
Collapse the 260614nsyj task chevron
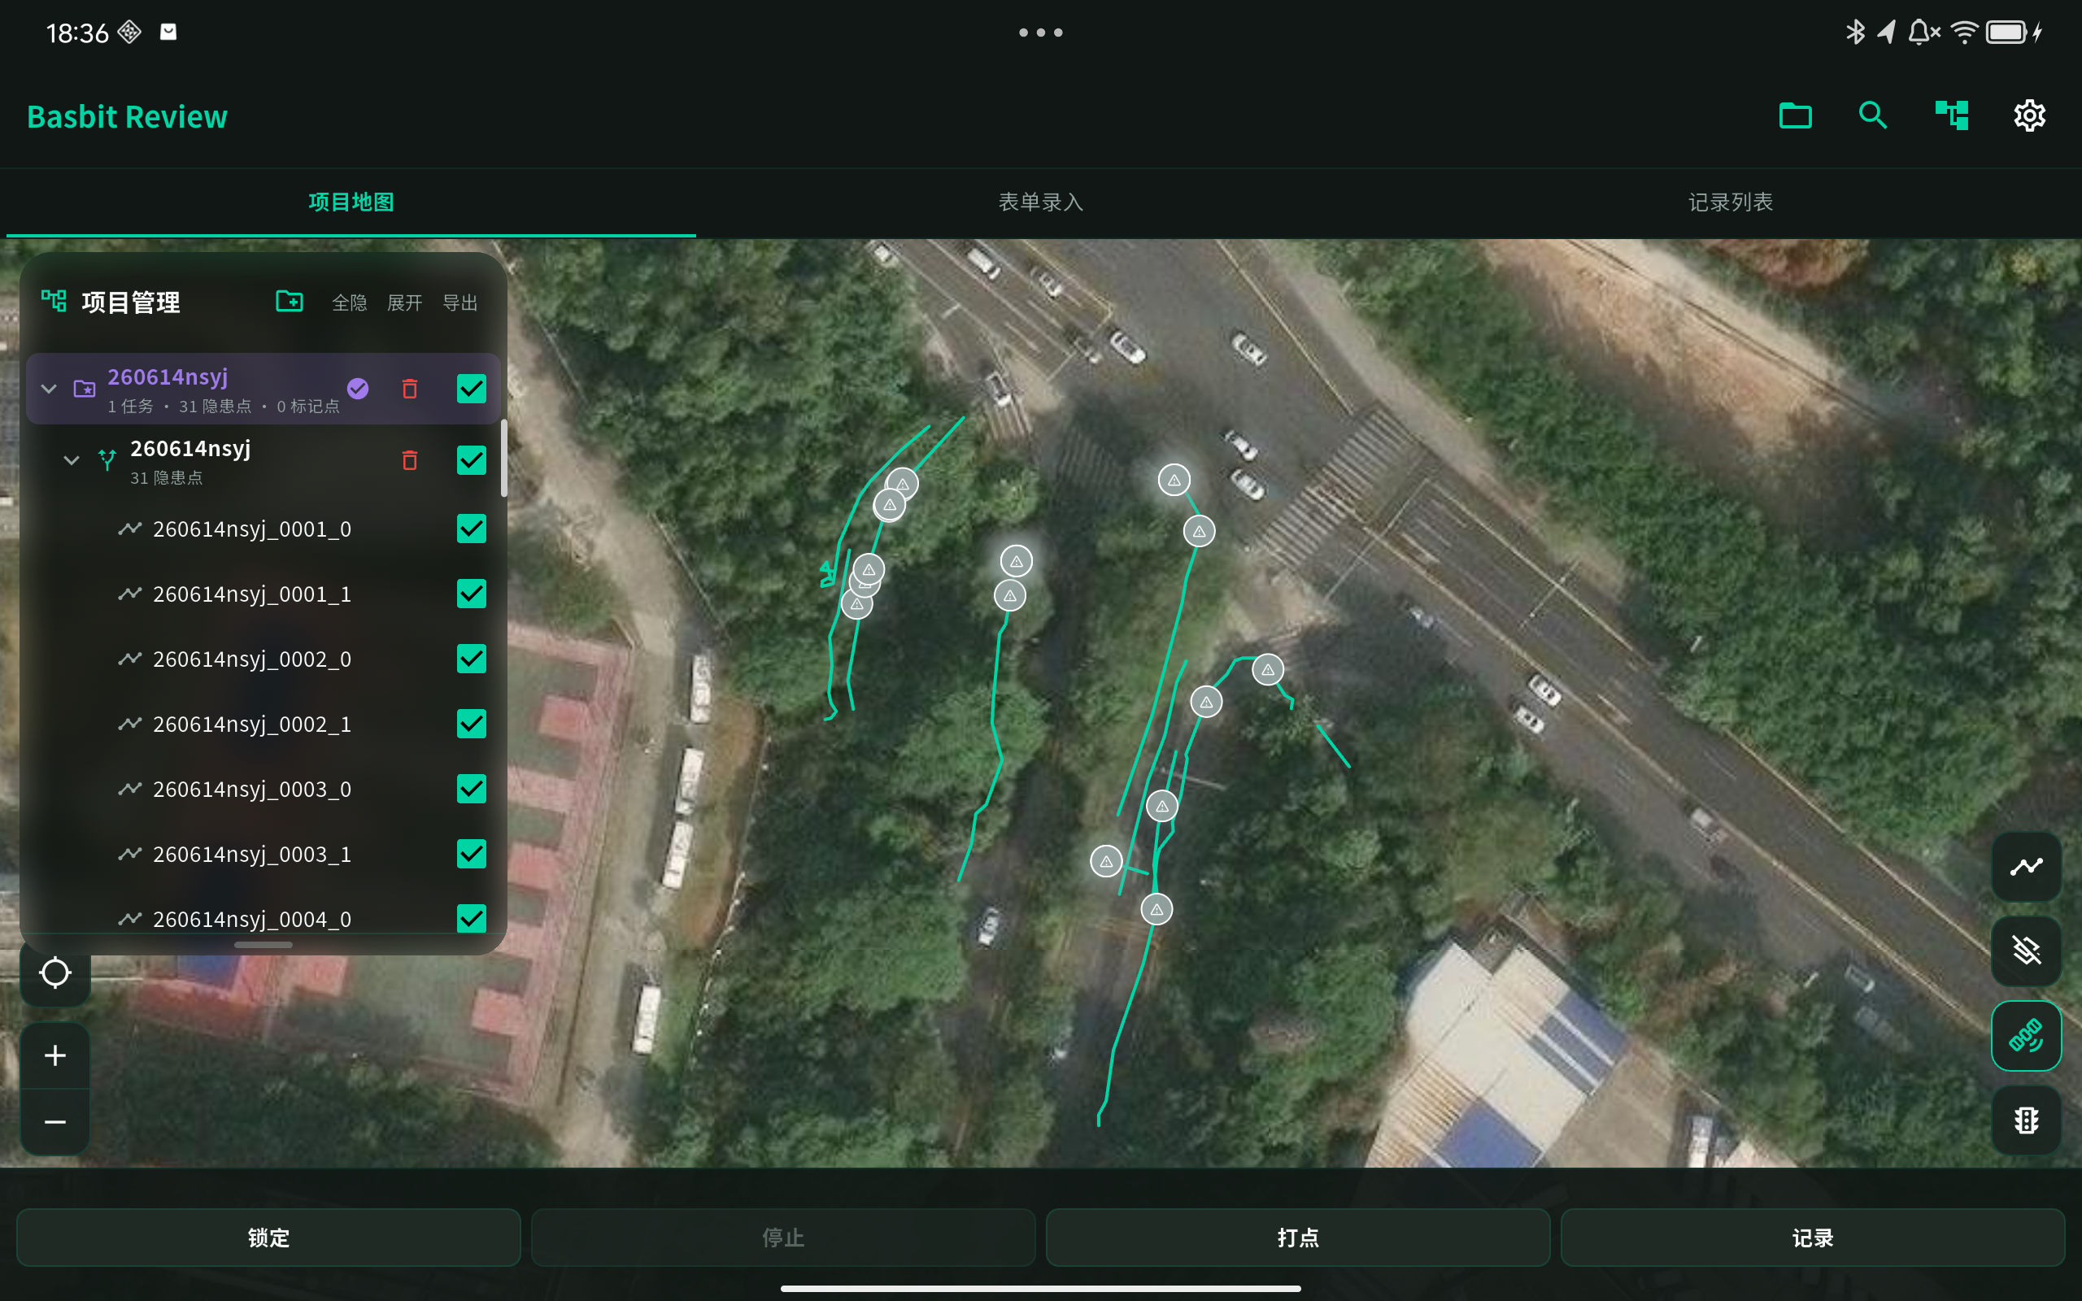click(x=72, y=460)
